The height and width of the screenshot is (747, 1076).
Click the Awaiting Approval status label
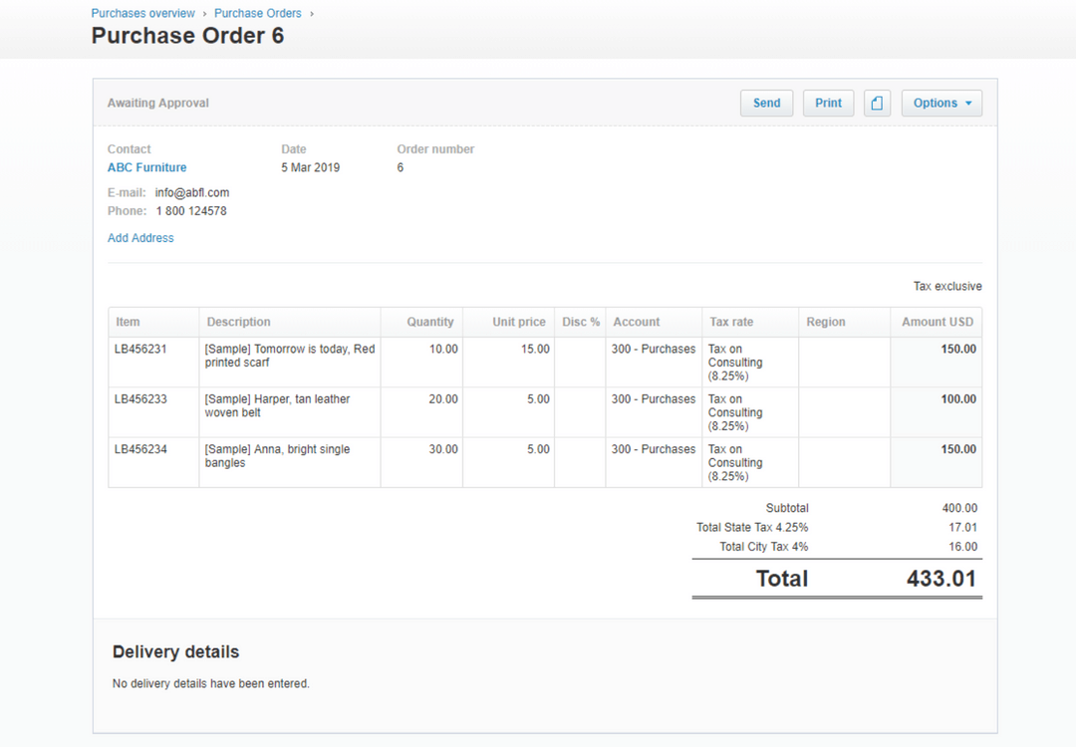point(157,103)
